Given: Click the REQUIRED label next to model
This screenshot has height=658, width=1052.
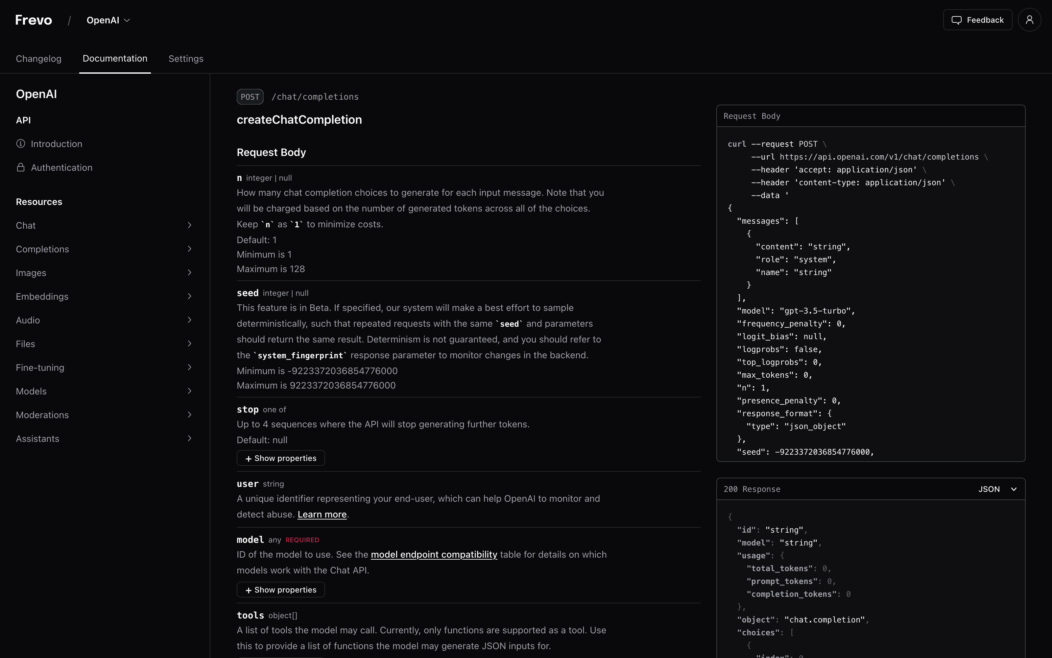Looking at the screenshot, I should [x=302, y=540].
